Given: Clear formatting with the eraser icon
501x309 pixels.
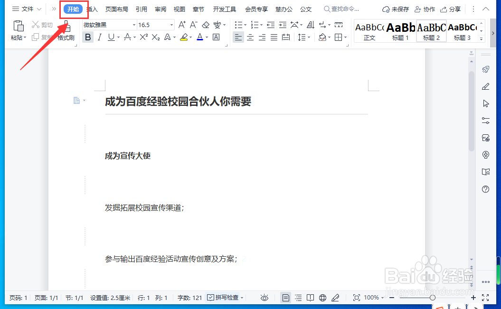Looking at the screenshot, I should click(x=206, y=25).
